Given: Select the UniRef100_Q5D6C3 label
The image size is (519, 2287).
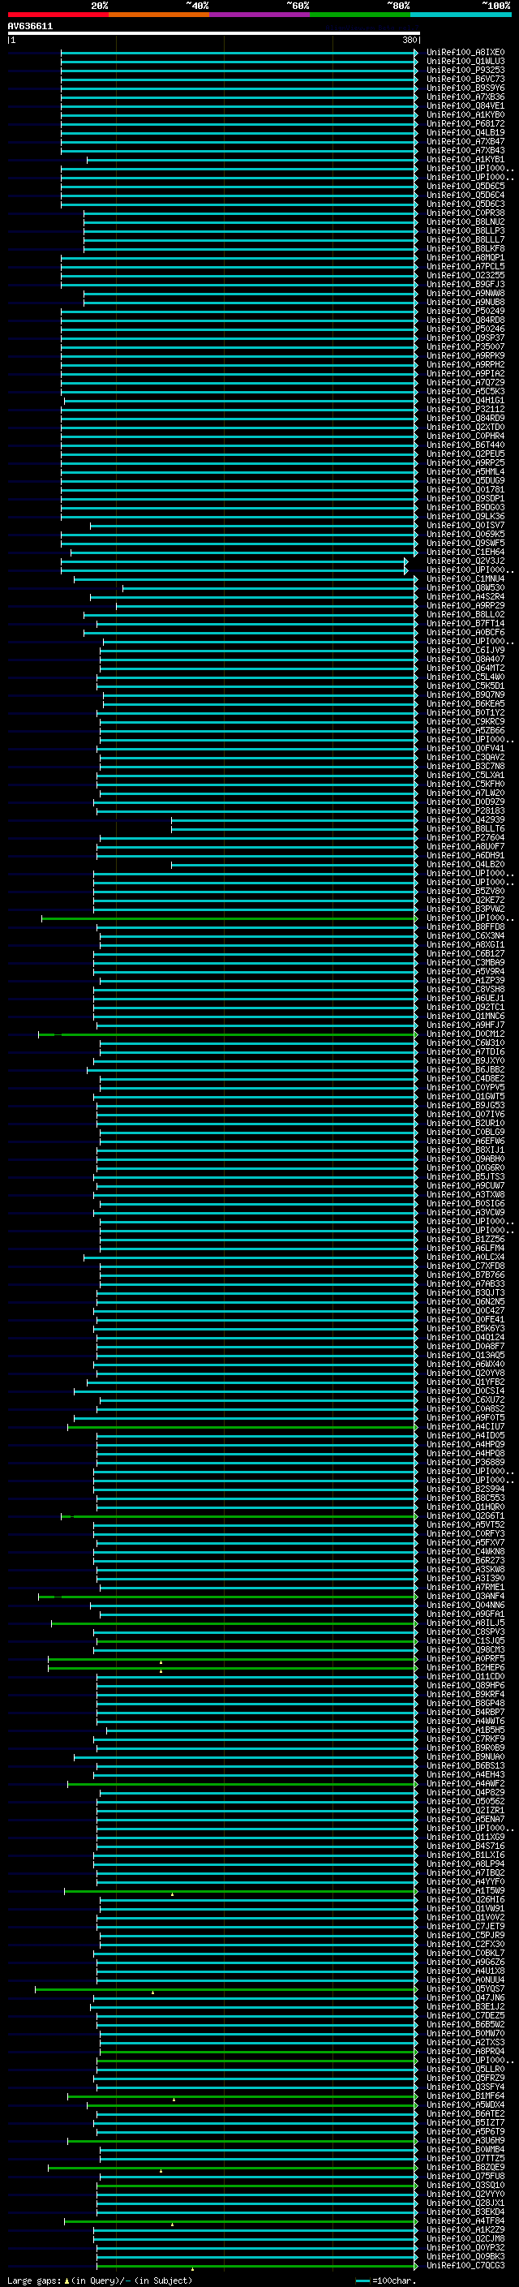Looking at the screenshot, I should (465, 204).
